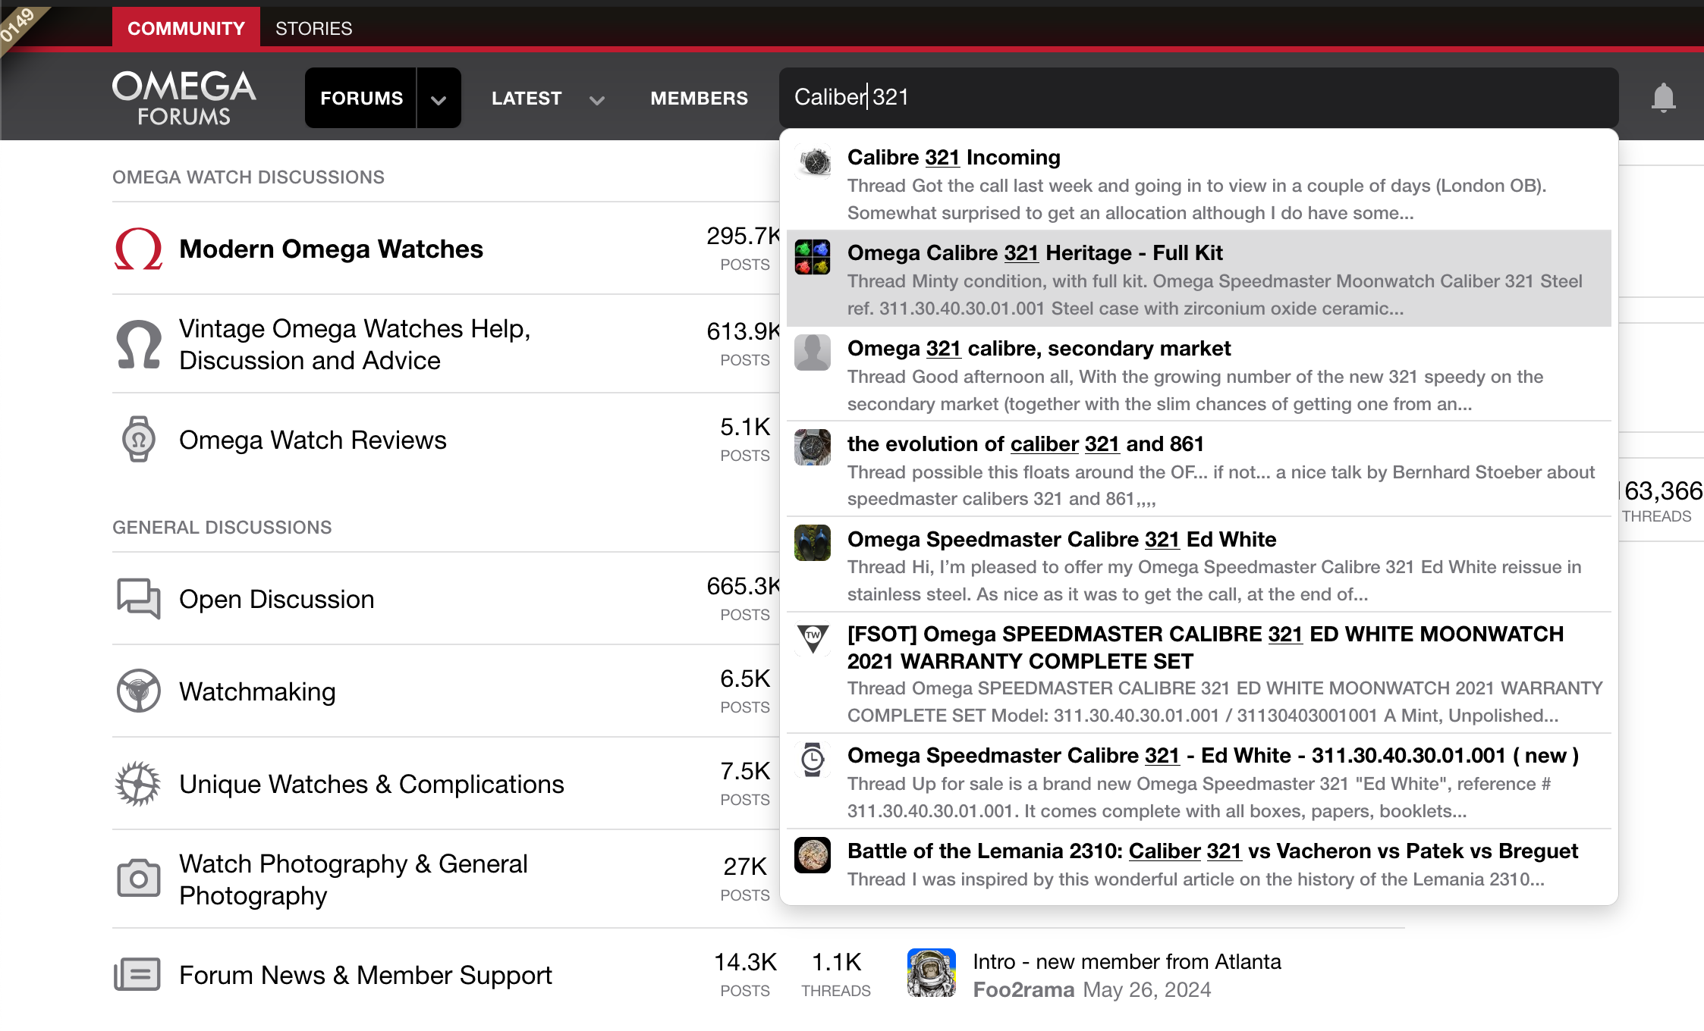This screenshot has width=1704, height=1031.
Task: Select the Community tab
Action: (186, 29)
